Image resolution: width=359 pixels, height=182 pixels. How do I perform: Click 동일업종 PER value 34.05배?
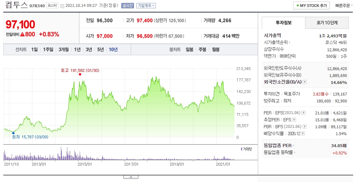coord(339,146)
